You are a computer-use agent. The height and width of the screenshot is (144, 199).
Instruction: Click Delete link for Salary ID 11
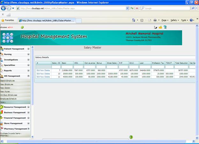pyautogui.click(x=47, y=77)
